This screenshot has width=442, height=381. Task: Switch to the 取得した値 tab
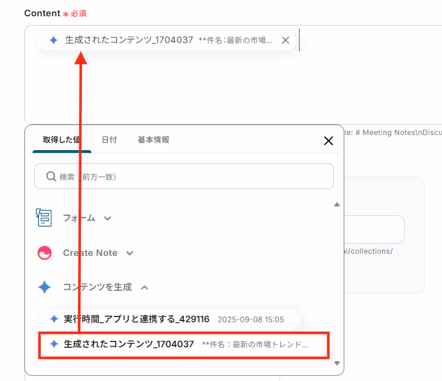pyautogui.click(x=62, y=140)
